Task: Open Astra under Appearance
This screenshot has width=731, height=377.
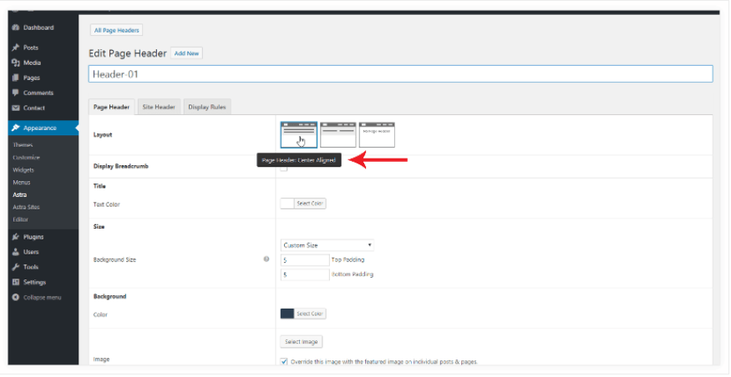Action: coord(19,194)
